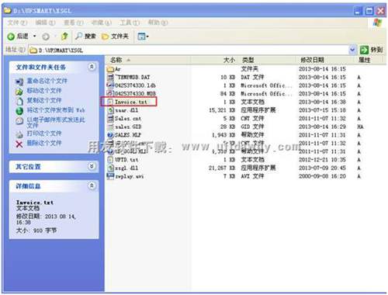Open the 帮助(H) menu

(x=158, y=23)
